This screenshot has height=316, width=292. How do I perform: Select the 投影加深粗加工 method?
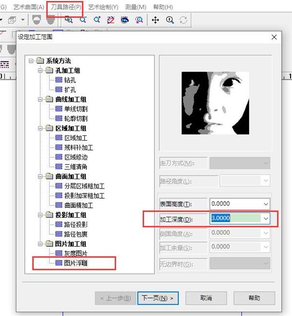click(85, 196)
